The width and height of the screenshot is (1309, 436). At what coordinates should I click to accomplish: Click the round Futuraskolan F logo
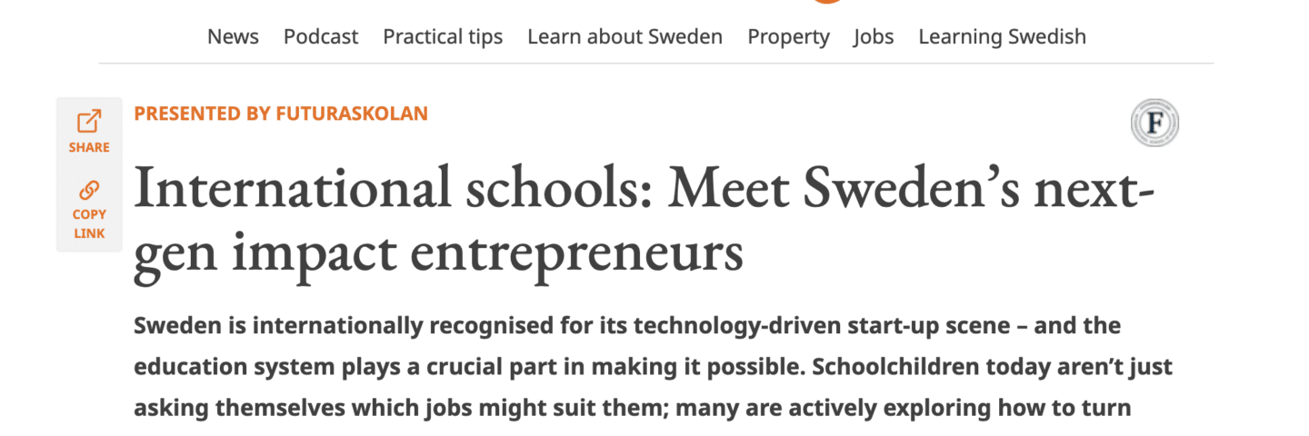pyautogui.click(x=1154, y=124)
